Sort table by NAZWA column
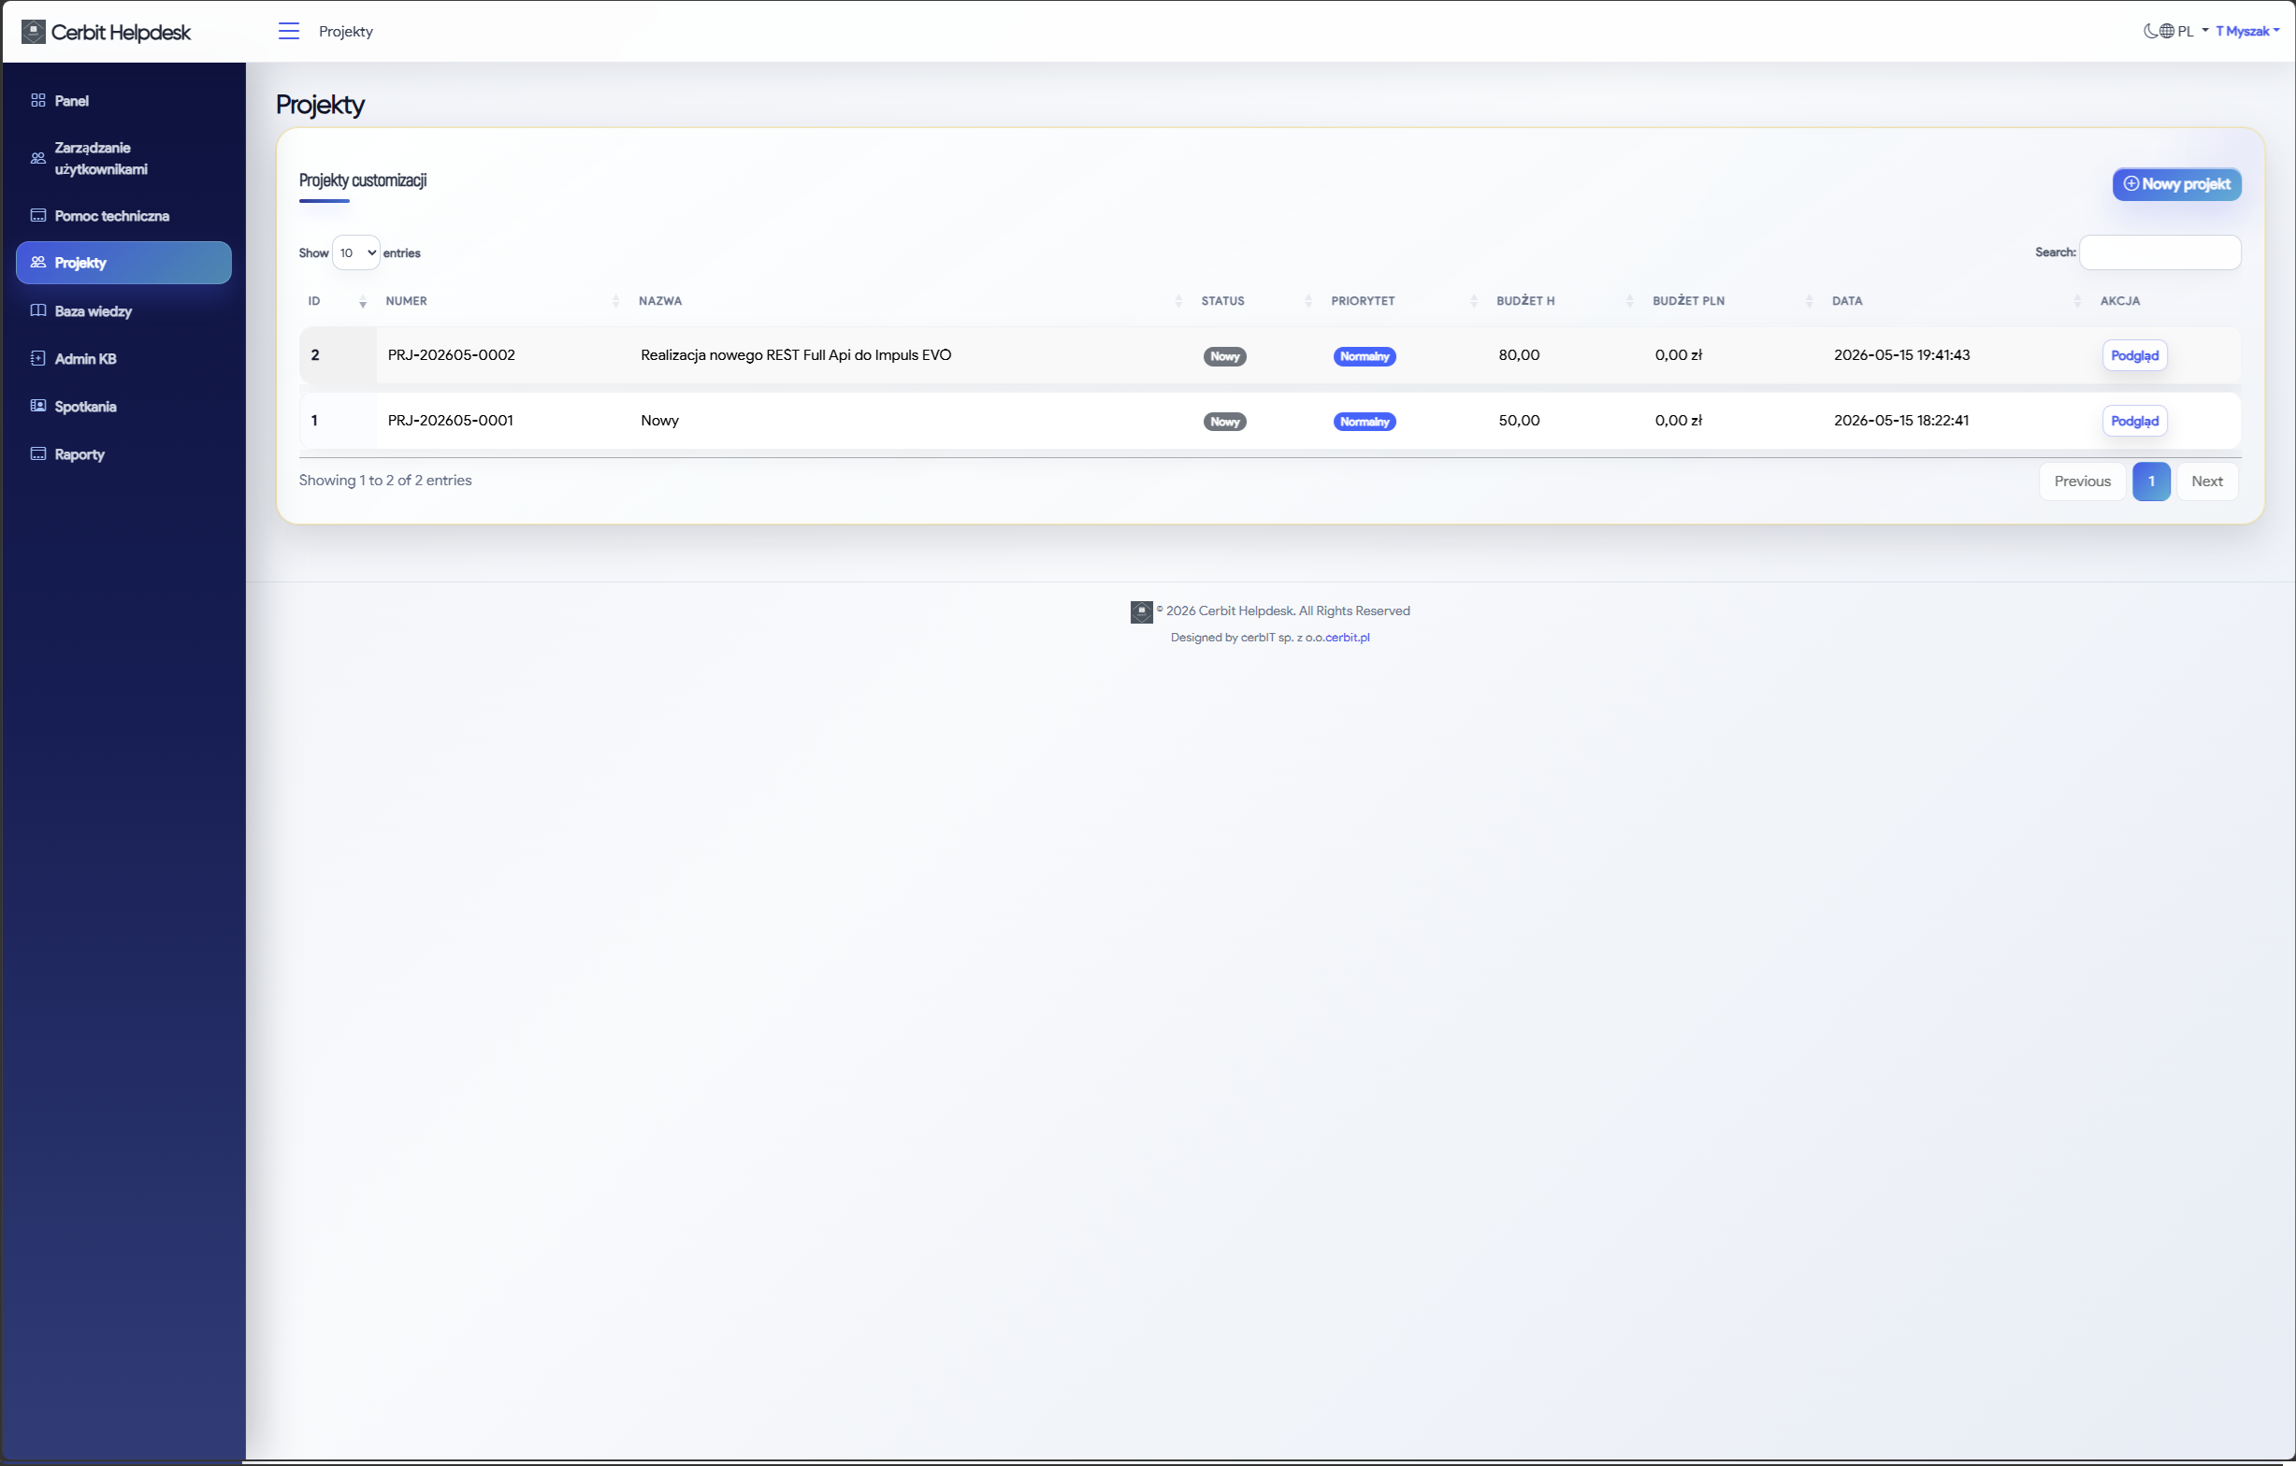 911,301
